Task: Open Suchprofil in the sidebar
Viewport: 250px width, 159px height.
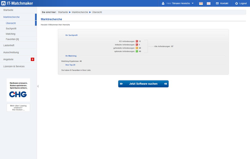Action: [x=11, y=28]
